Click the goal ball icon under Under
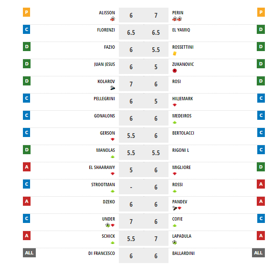Screen dimensions: 273x264 107,225
